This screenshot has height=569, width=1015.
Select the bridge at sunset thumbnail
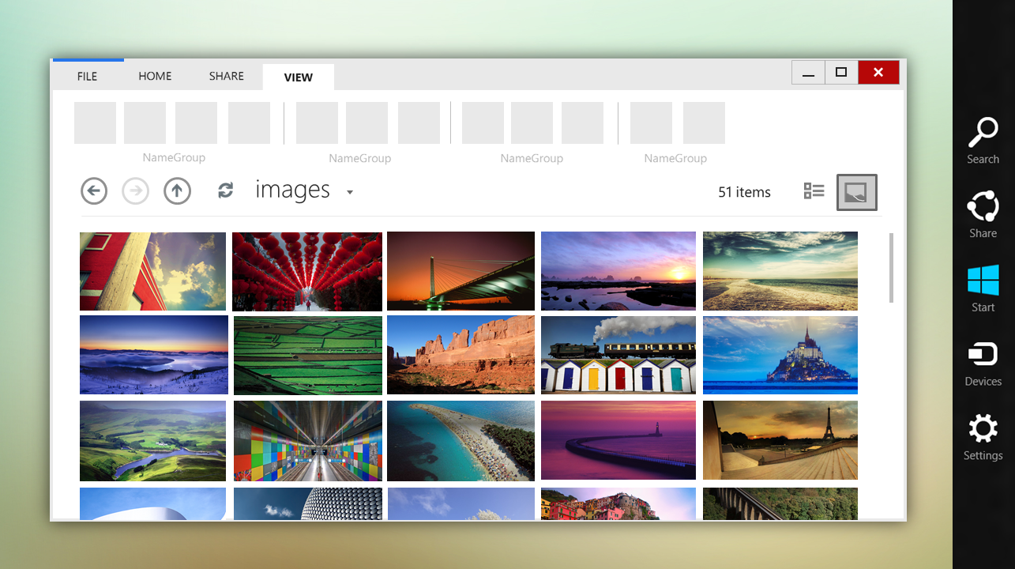coord(461,271)
